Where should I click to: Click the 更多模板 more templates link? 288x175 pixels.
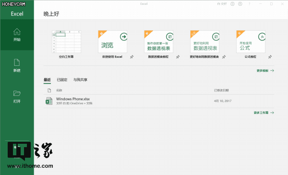[x=265, y=71]
